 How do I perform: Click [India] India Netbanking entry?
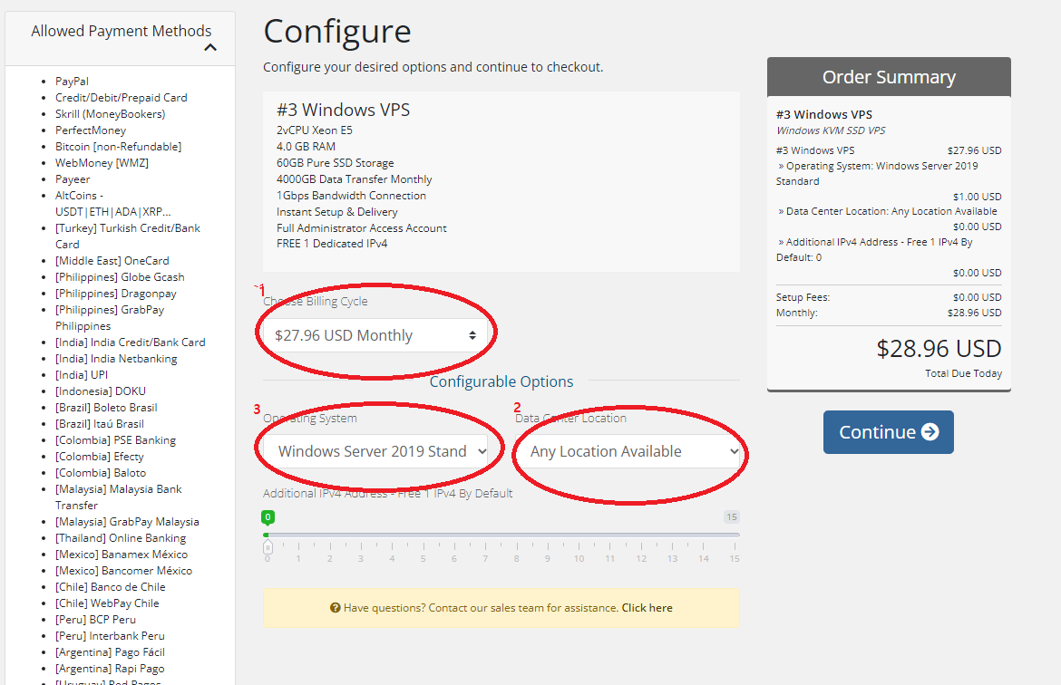point(116,359)
